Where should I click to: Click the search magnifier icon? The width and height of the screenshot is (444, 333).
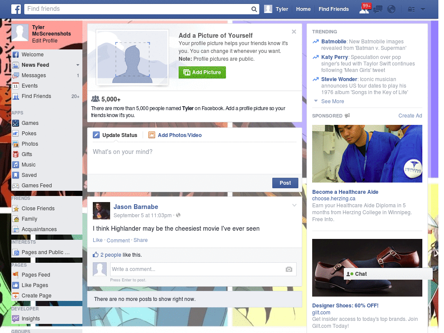(254, 10)
